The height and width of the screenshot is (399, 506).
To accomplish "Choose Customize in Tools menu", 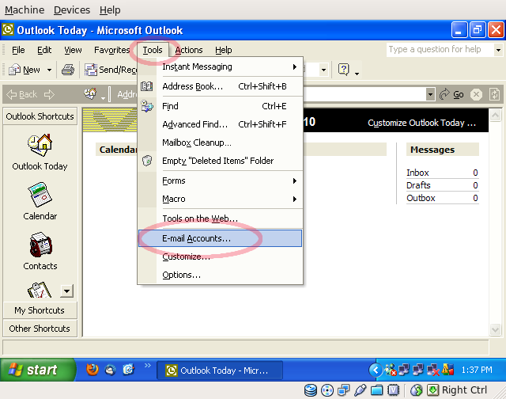I will (221, 256).
